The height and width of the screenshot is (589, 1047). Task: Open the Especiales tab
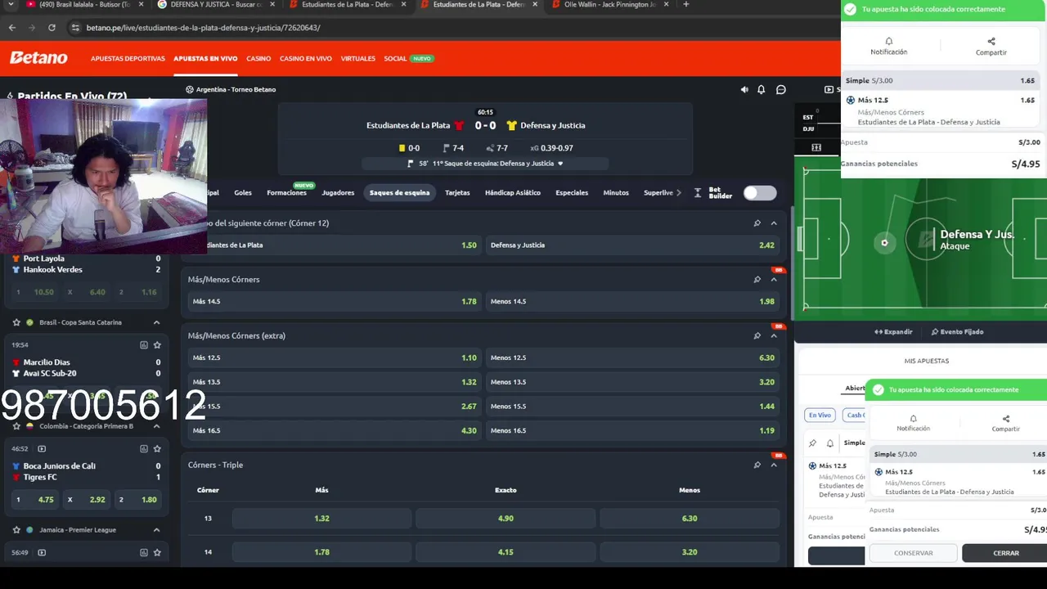coord(572,193)
